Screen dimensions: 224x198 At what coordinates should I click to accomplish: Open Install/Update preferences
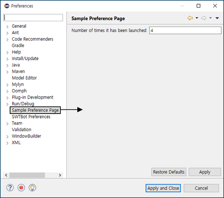pos(25,59)
